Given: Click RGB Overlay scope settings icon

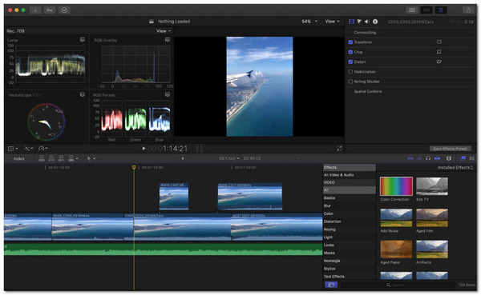Looking at the screenshot, I should 168,40.
